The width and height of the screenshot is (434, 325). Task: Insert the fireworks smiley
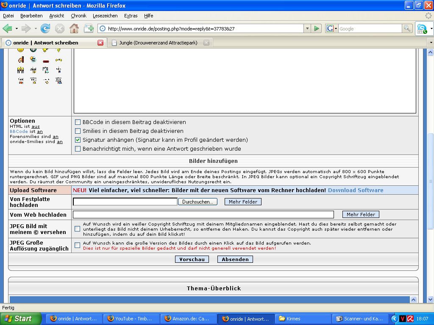tap(59, 60)
